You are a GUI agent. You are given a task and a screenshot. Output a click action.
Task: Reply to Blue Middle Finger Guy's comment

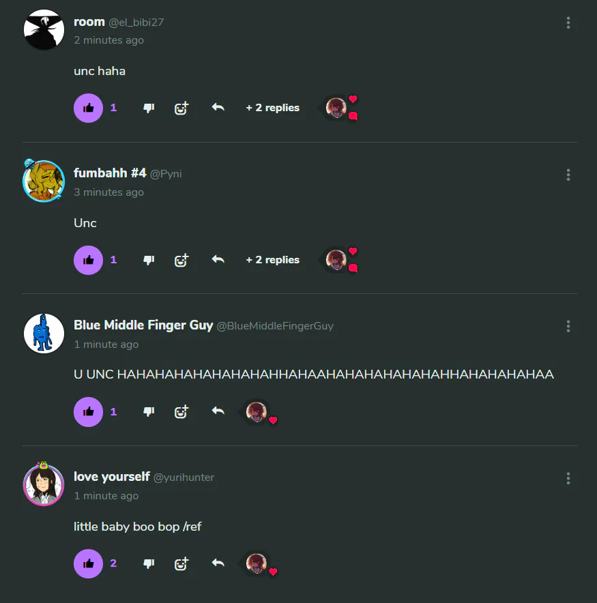[x=218, y=411]
